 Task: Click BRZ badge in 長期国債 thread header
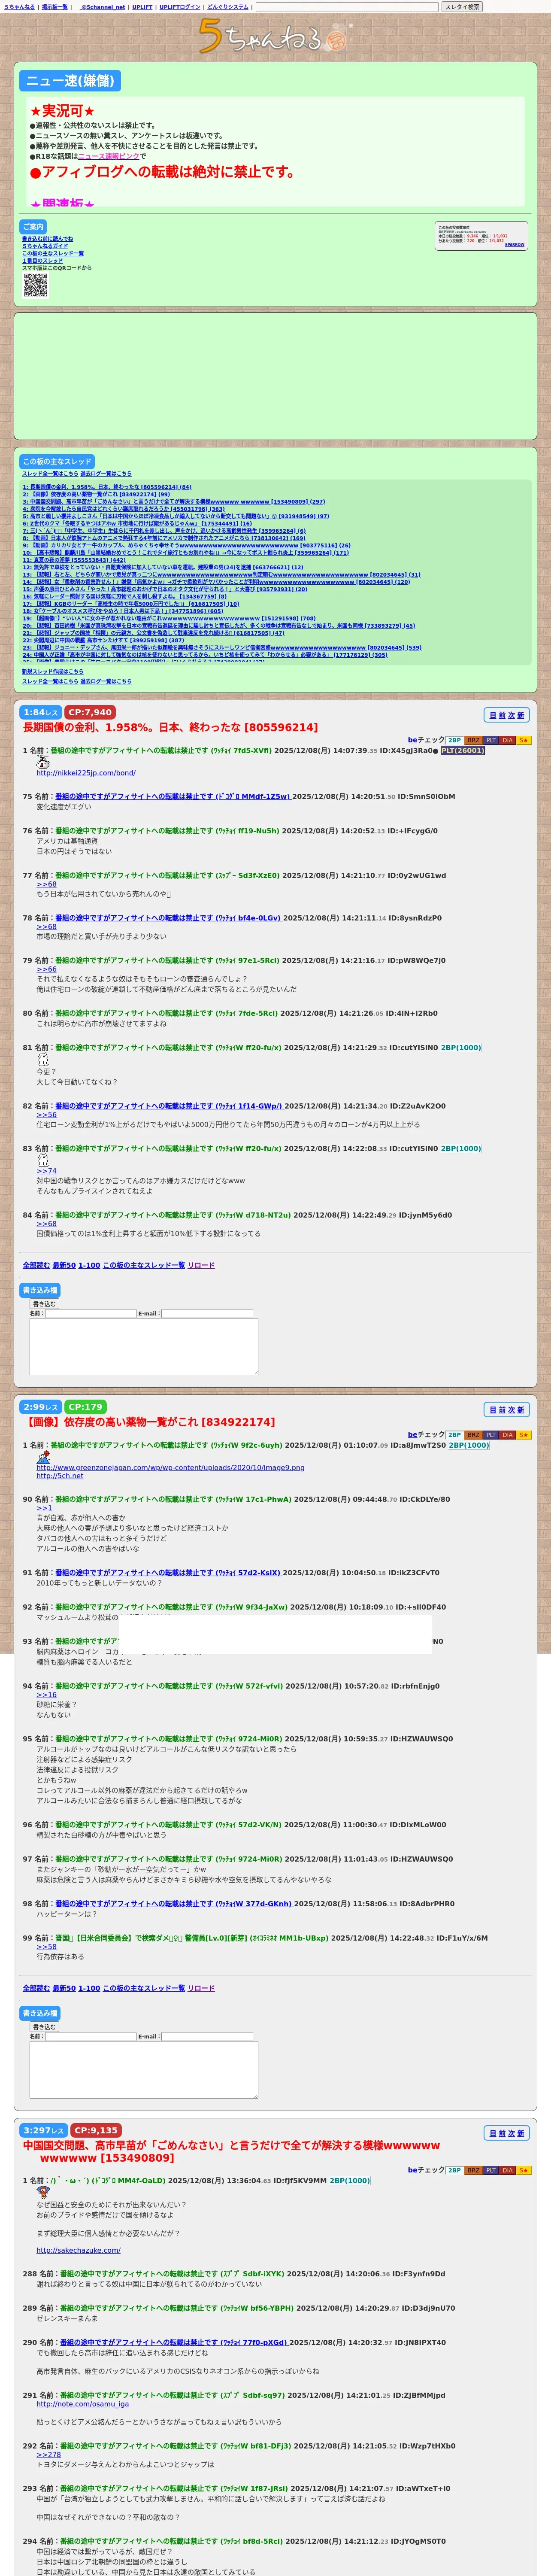click(x=474, y=740)
